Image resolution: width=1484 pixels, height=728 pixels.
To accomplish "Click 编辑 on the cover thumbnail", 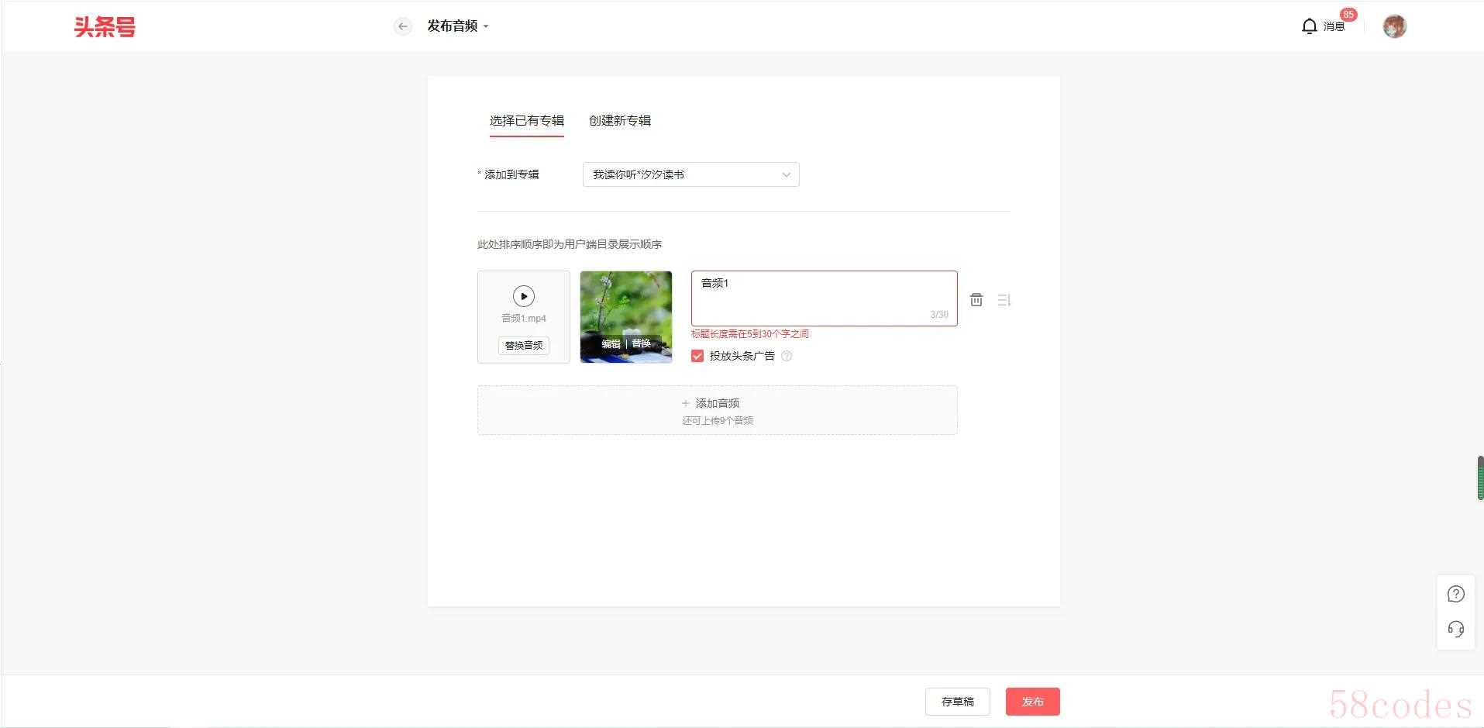I will coord(611,343).
